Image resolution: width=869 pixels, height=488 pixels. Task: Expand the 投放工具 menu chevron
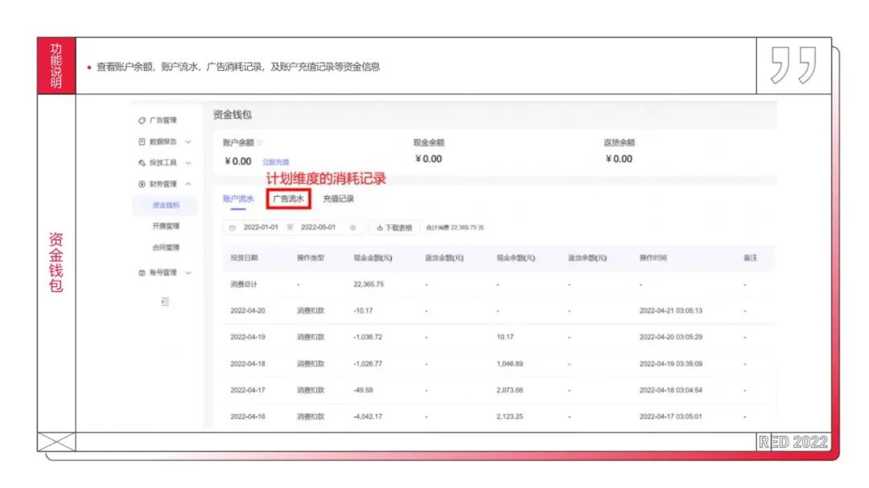tap(188, 163)
